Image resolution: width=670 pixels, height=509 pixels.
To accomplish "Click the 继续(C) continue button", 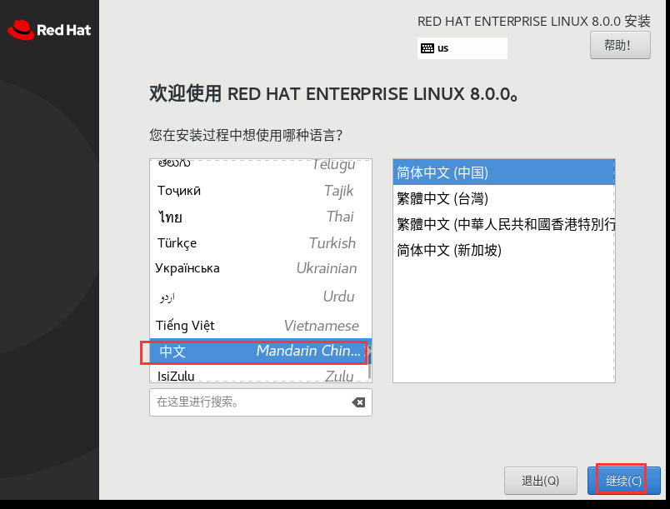I will (x=623, y=481).
